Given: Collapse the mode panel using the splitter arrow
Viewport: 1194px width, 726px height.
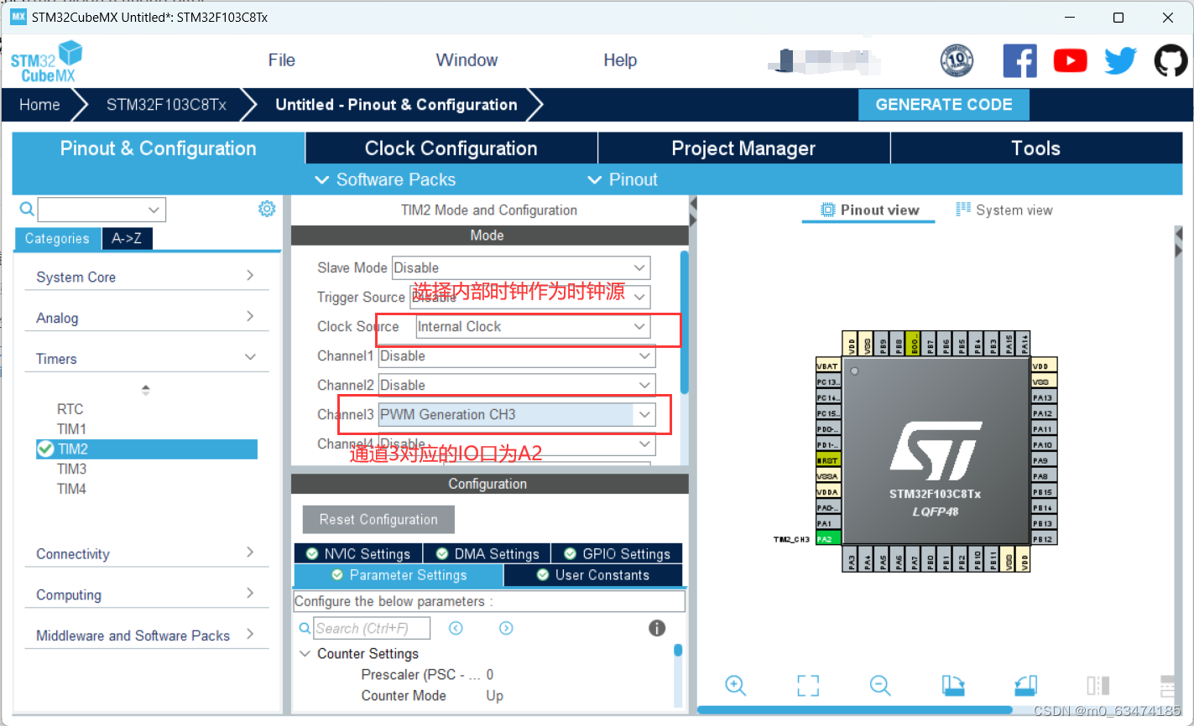Looking at the screenshot, I should [693, 204].
